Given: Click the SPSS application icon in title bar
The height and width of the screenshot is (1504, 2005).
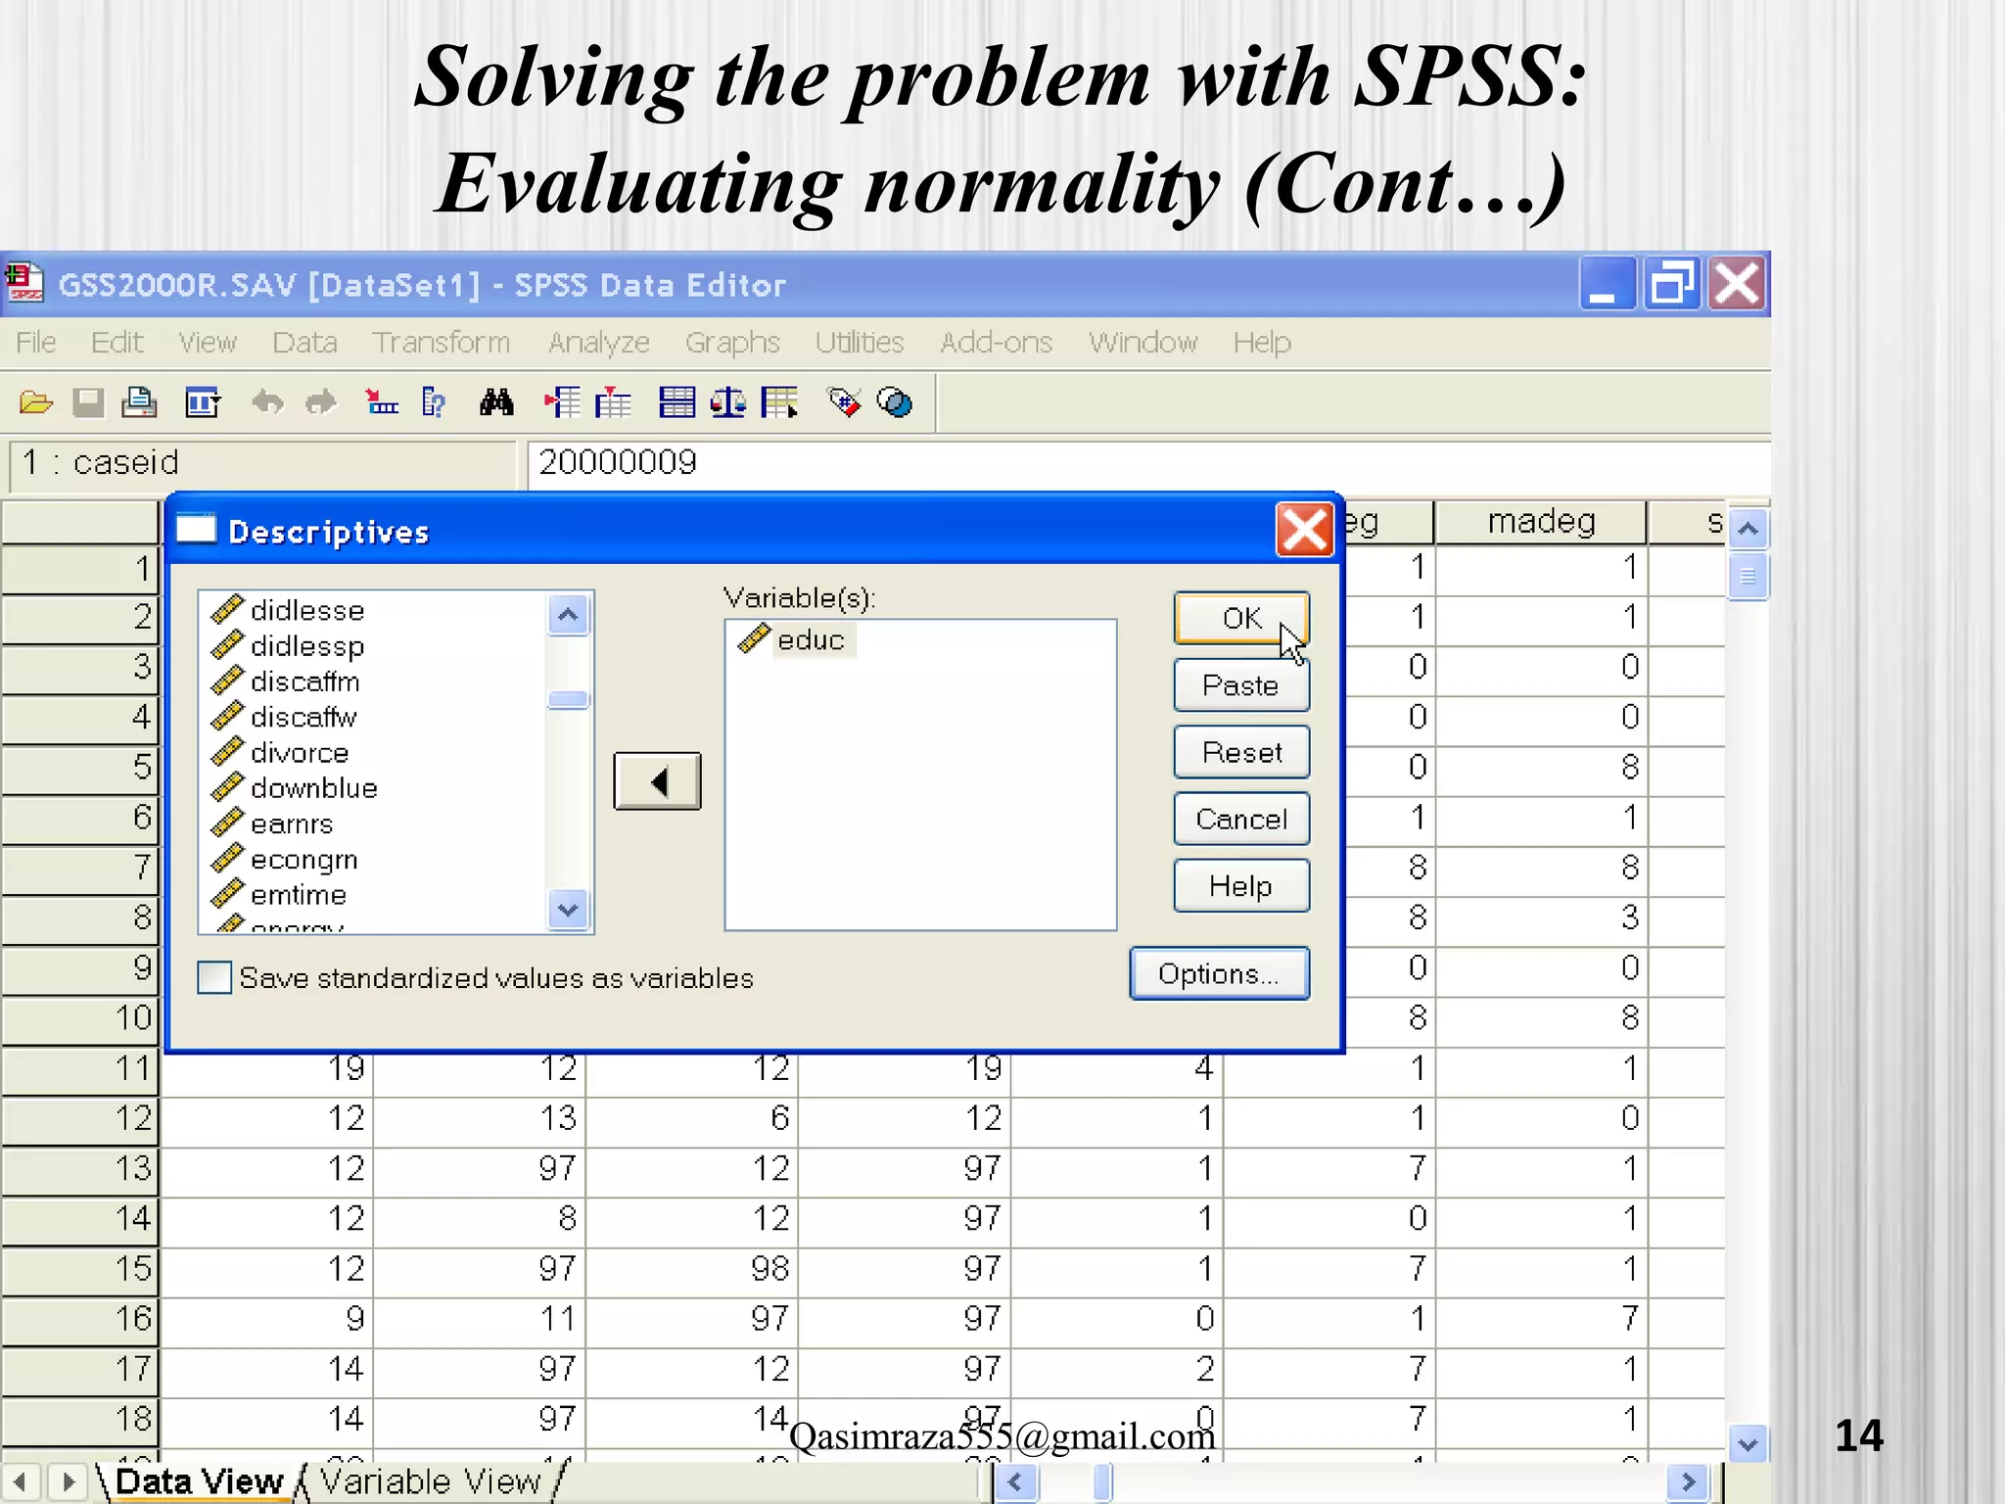Looking at the screenshot, I should [24, 284].
